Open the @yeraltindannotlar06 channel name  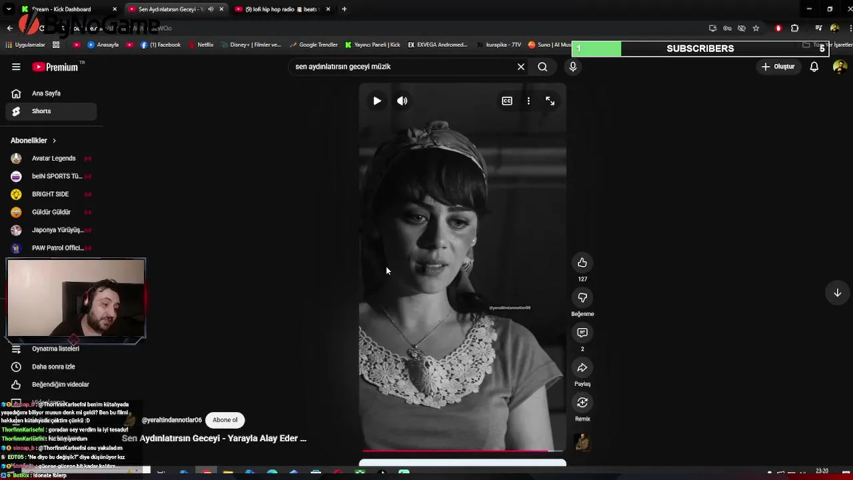tap(172, 420)
